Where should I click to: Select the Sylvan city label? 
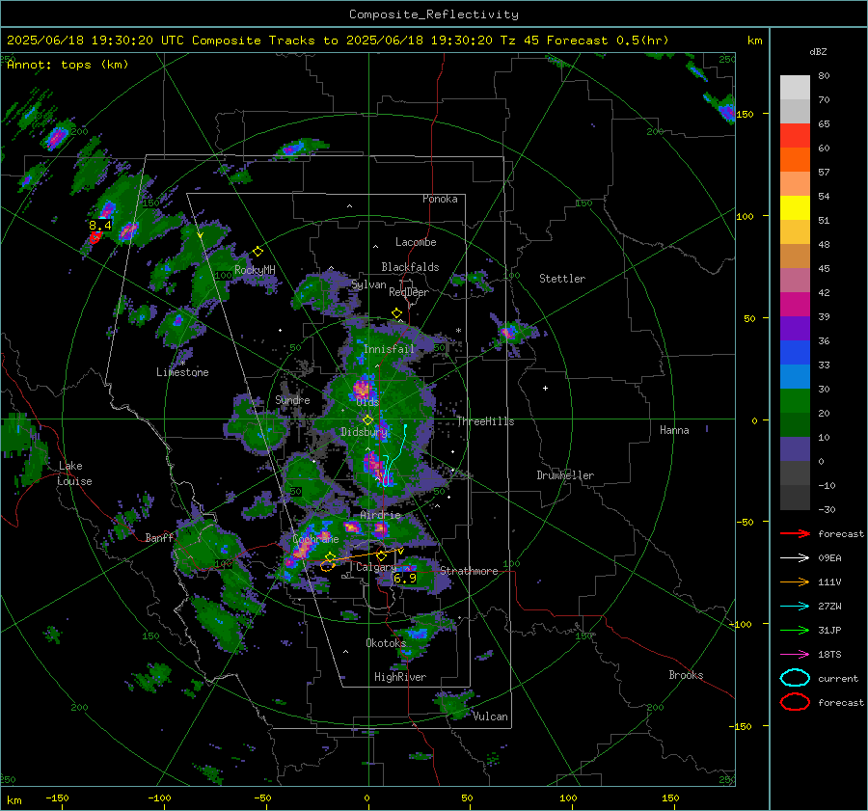tap(368, 284)
